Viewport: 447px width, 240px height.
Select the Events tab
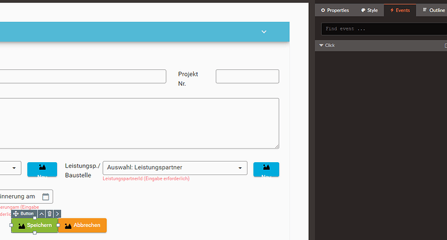400,10
